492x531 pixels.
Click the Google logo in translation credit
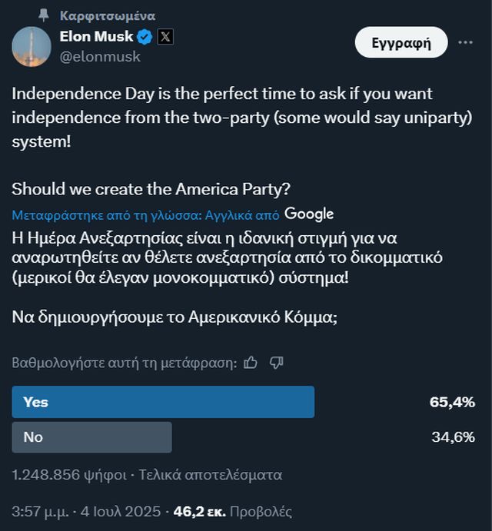309,214
